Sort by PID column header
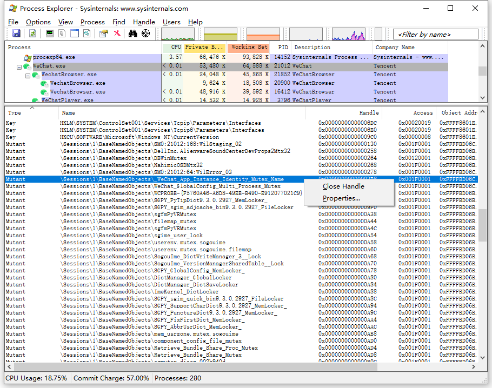Image resolution: width=492 pixels, height=388 pixels. click(281, 48)
